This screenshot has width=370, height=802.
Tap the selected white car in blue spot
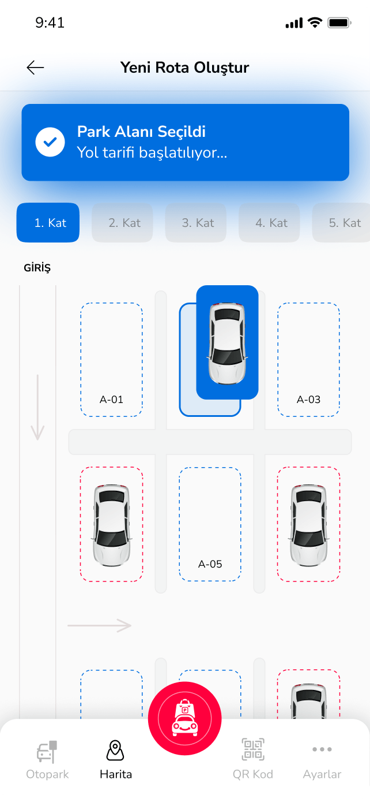click(x=227, y=342)
